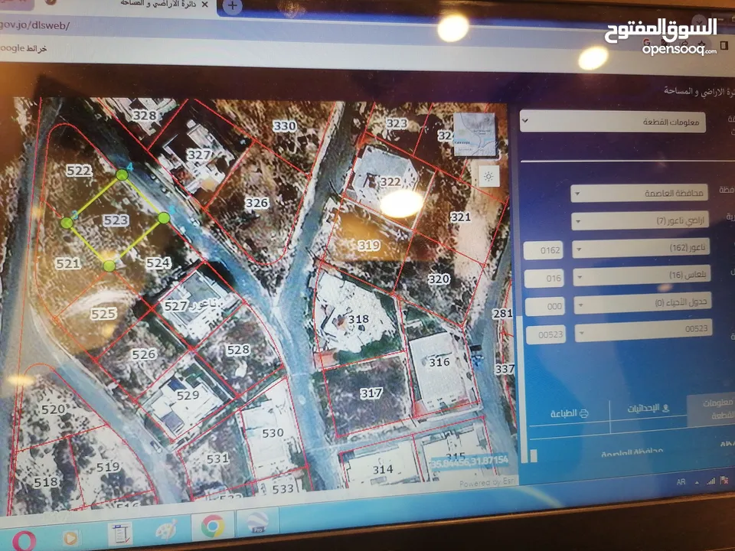Select parcel 321 on the map
This screenshot has width=735, height=551.
click(460, 217)
